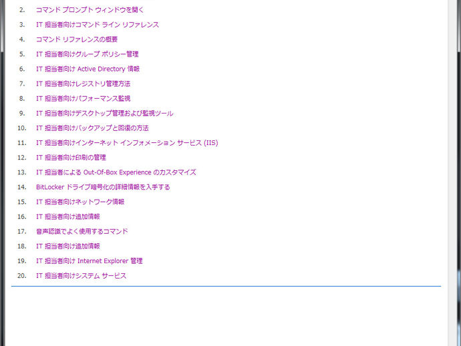Viewport: 461px width, 346px height.
Task: Open link about インターネット インフォメーション サービス (IIS)
Action: [127, 143]
